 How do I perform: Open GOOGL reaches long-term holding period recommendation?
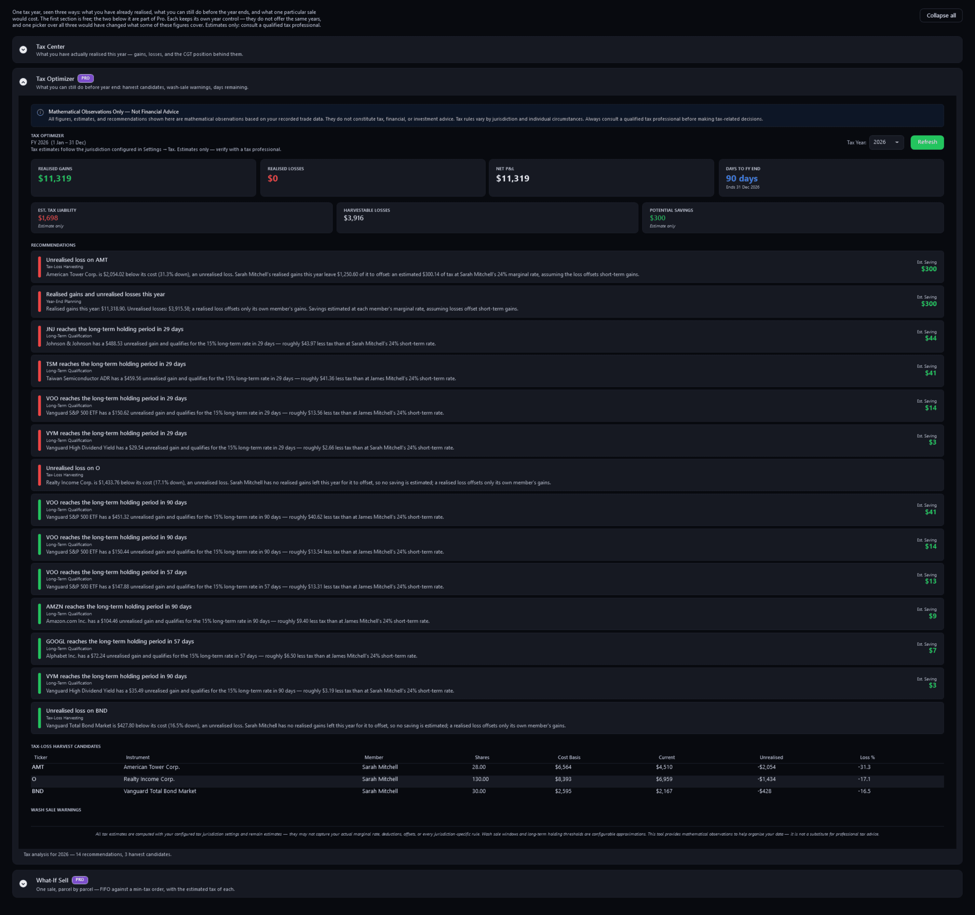[x=486, y=648]
